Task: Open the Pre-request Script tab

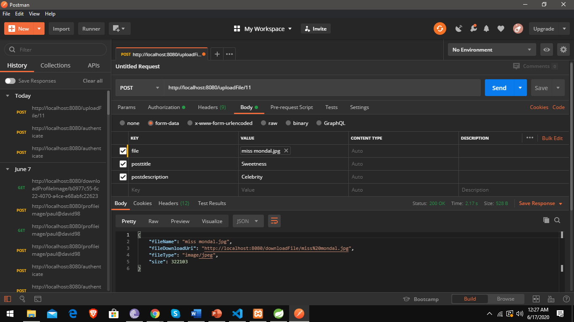Action: 292,107
